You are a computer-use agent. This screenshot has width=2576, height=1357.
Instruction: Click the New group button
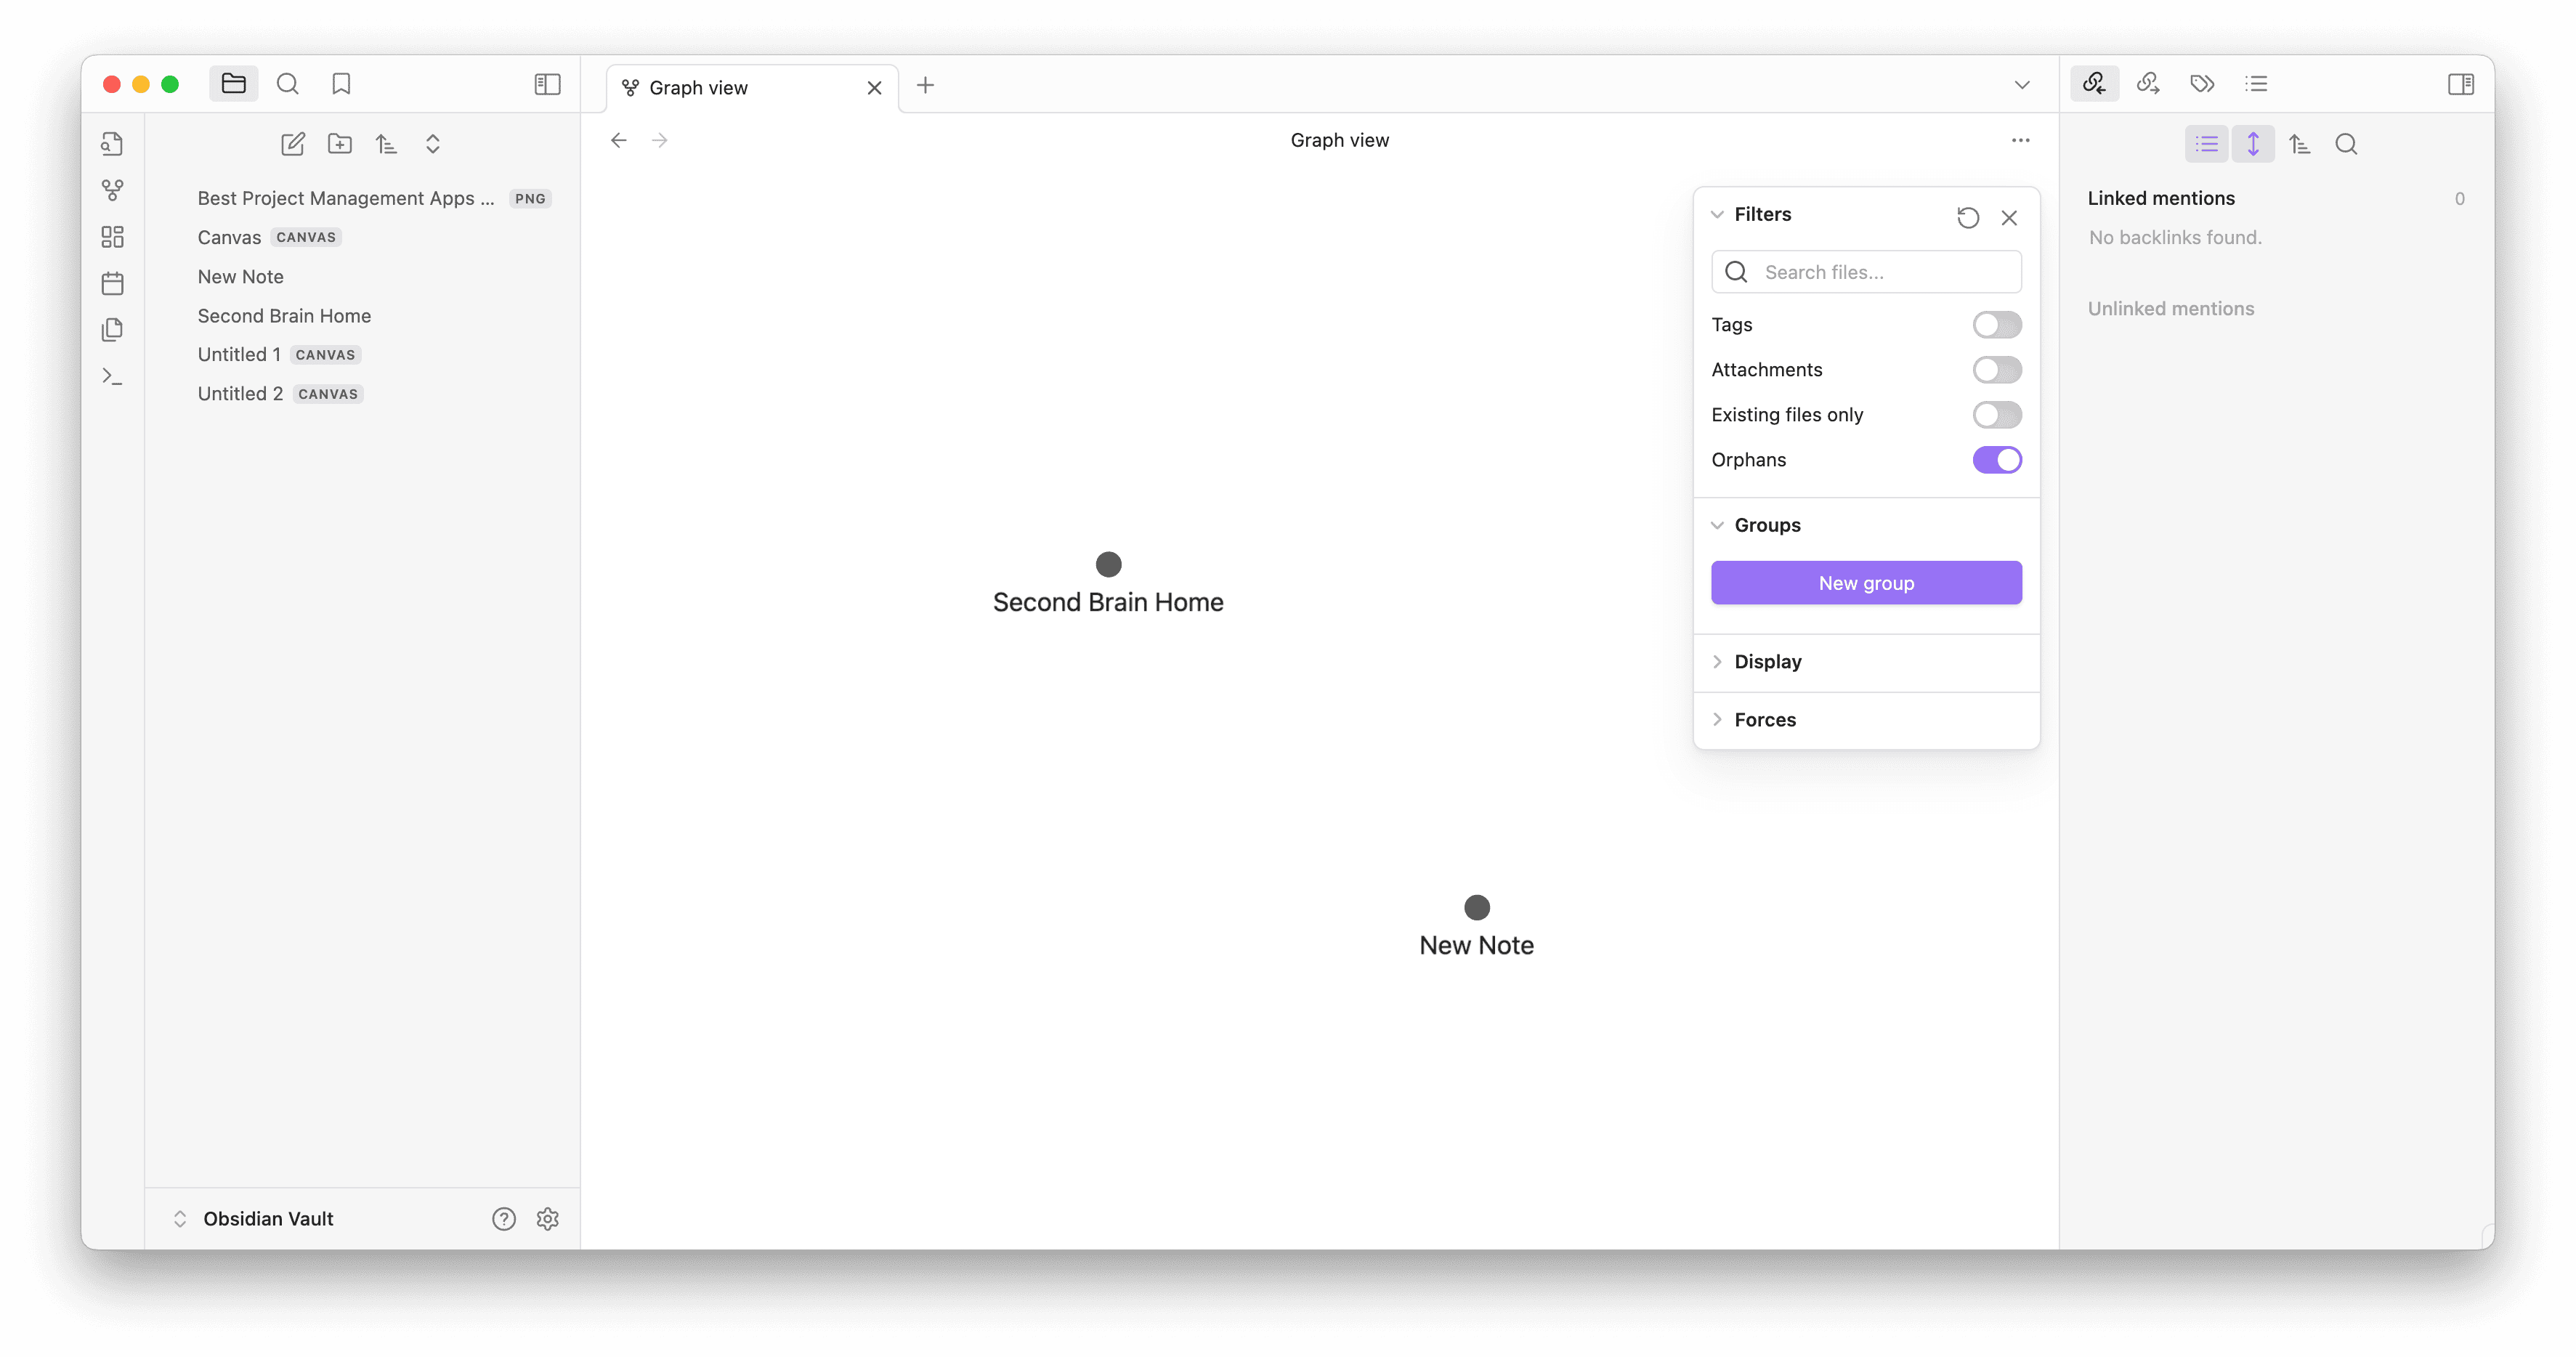pyautogui.click(x=1866, y=583)
